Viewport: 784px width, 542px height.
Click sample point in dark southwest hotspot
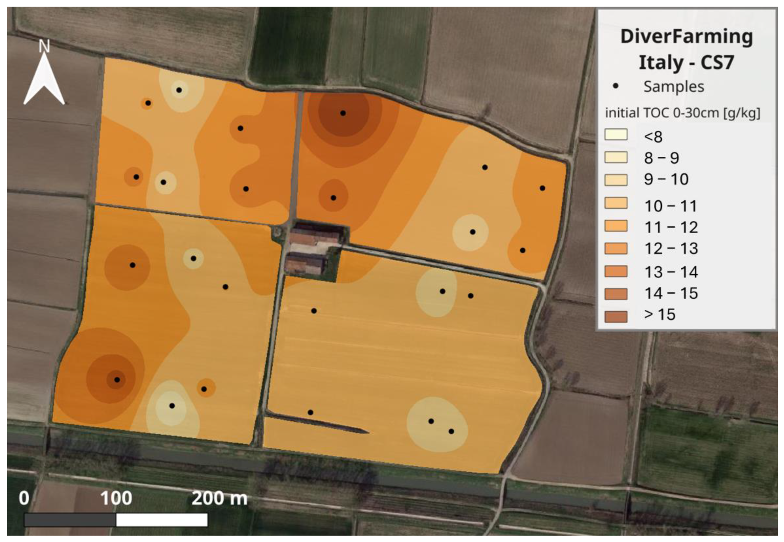pyautogui.click(x=117, y=380)
